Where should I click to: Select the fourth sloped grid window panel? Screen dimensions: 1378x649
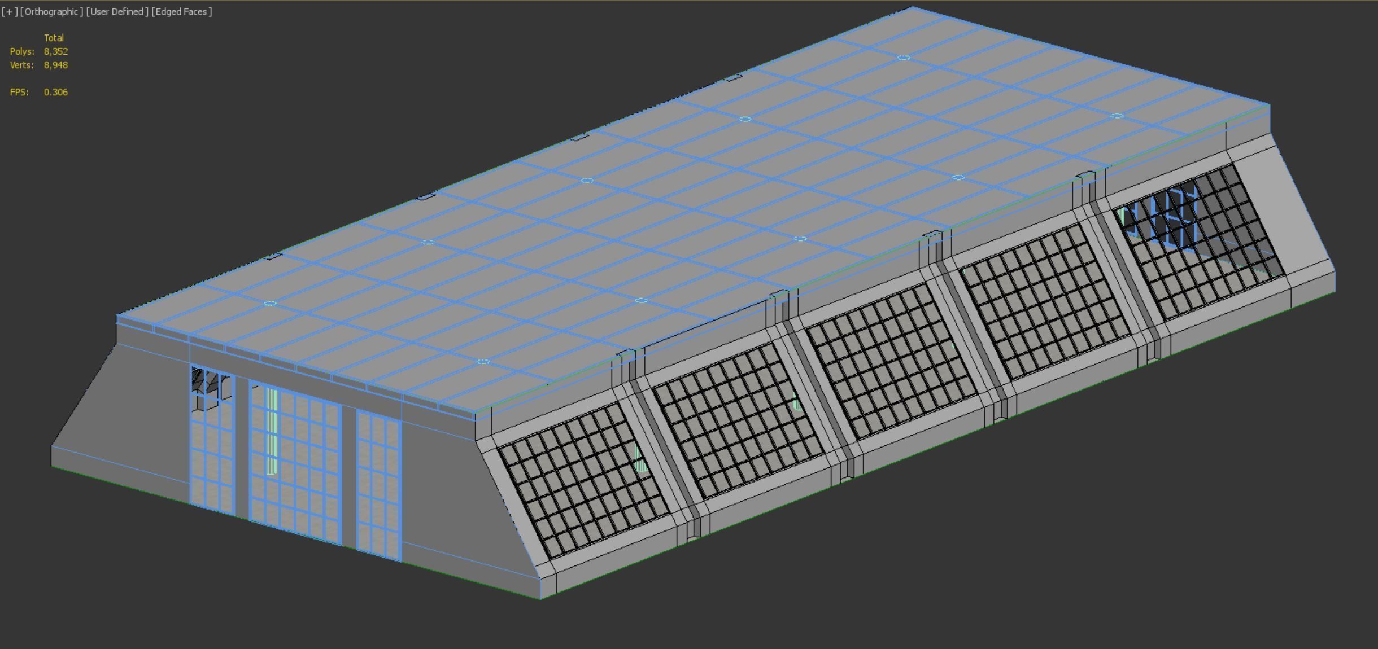pyautogui.click(x=1045, y=300)
